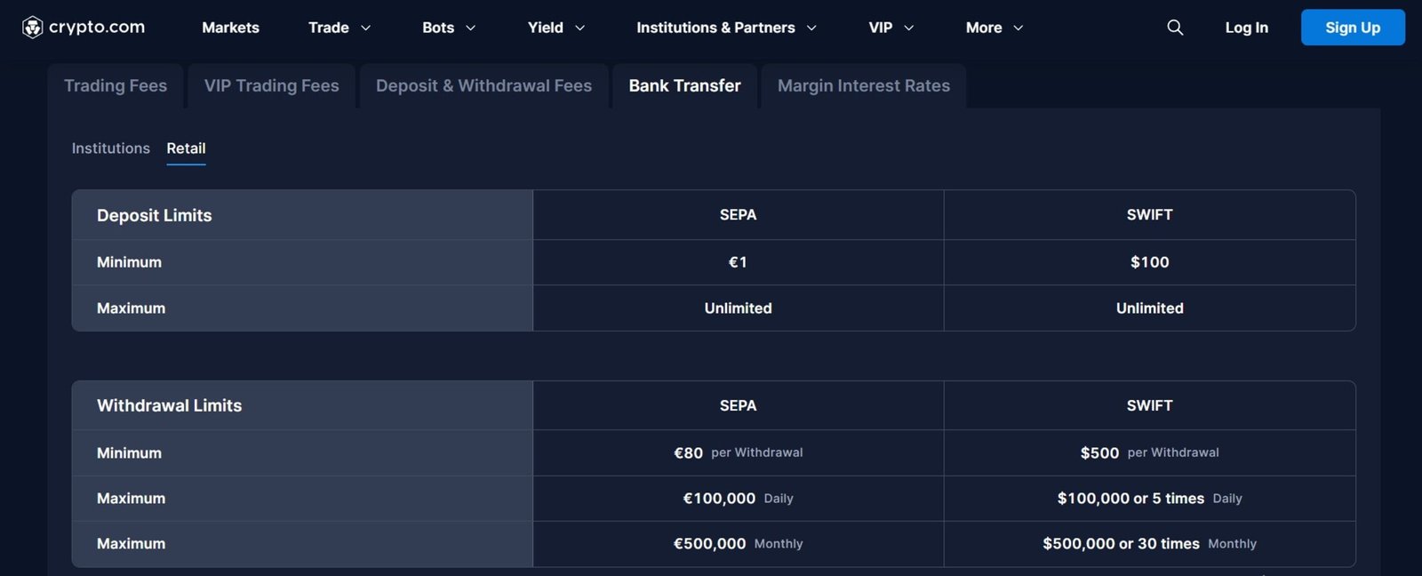Go to the Markets page
The height and width of the screenshot is (576, 1422).
(230, 28)
